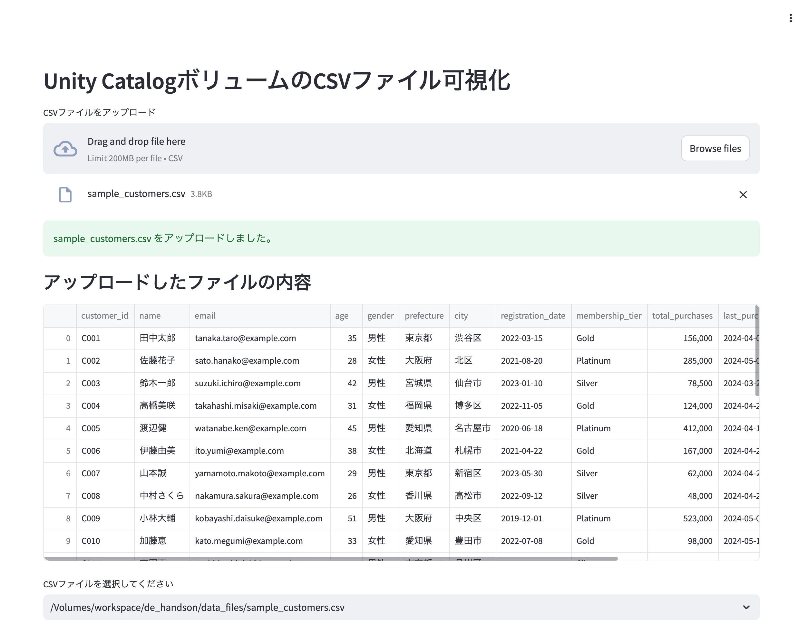Click the 'Drag and drop file here' text

pos(136,141)
